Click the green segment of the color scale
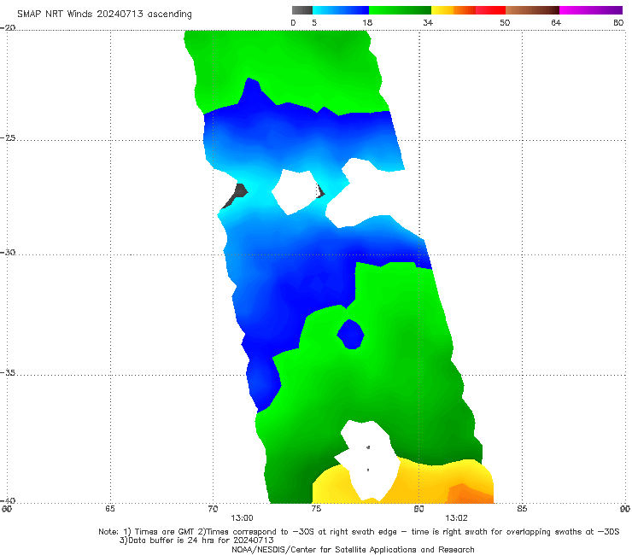Image resolution: width=632 pixels, height=555 pixels. pyautogui.click(x=400, y=10)
